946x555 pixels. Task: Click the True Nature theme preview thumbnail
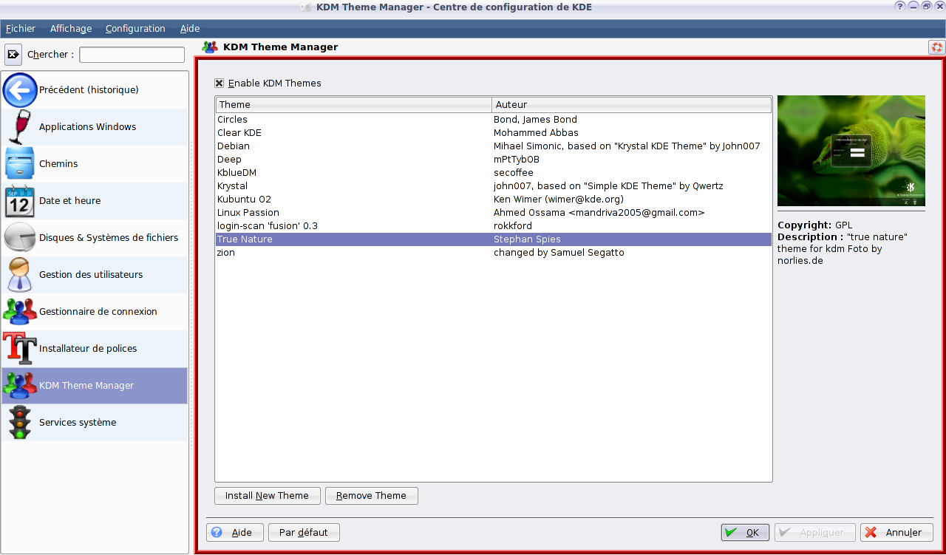coord(851,151)
